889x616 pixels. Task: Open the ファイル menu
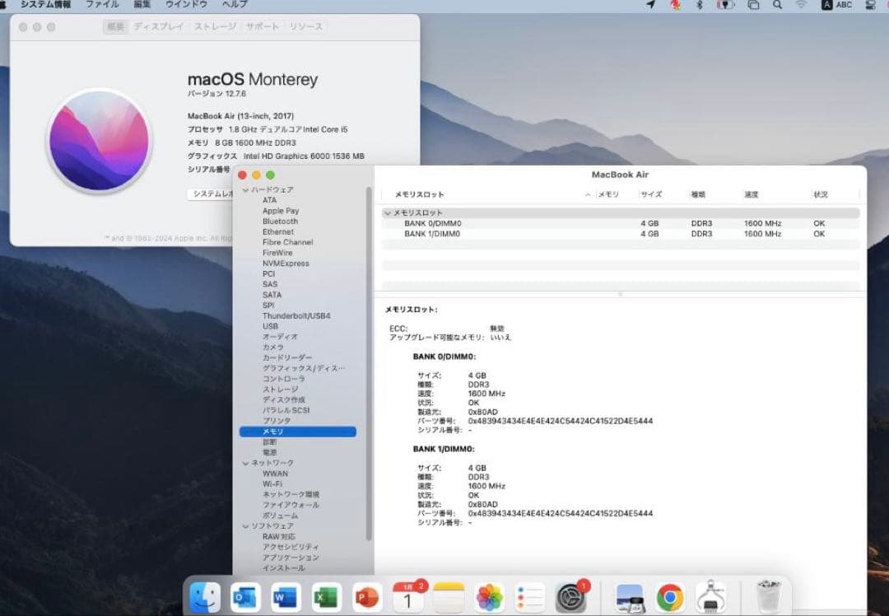[x=102, y=5]
